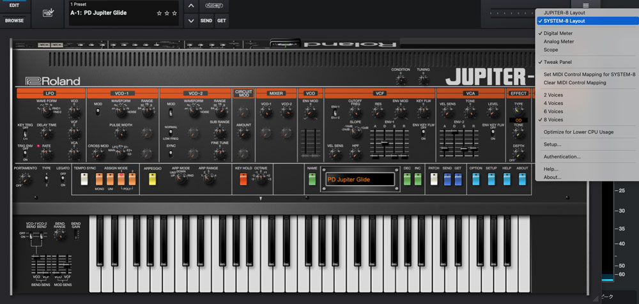The image size is (639, 304).
Task: Adjust the LFO DELAY TIME knob
Action: 47,133
